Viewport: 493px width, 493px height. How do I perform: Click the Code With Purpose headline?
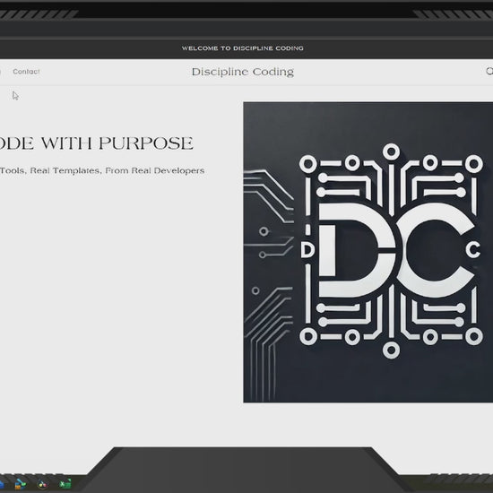(x=96, y=143)
